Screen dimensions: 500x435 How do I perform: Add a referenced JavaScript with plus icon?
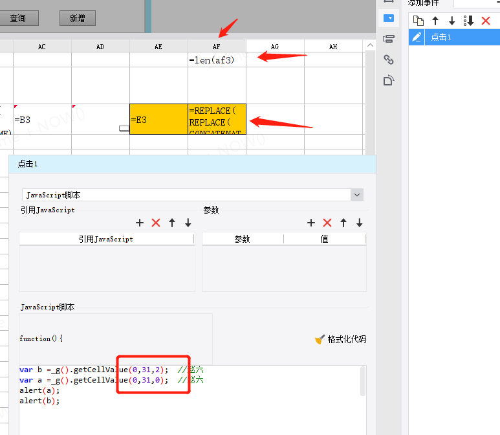click(140, 223)
